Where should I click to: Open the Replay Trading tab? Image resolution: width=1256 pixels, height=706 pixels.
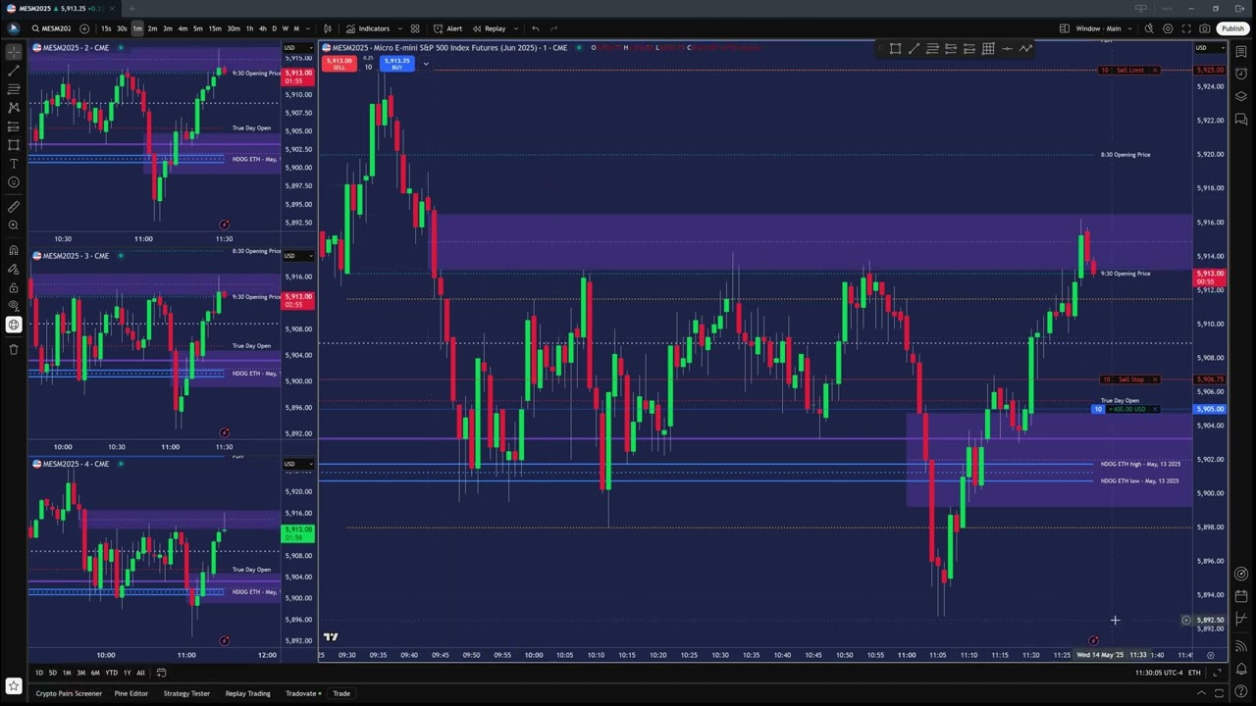point(248,693)
